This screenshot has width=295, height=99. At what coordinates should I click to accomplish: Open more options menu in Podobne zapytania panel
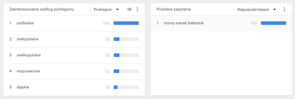284,9
